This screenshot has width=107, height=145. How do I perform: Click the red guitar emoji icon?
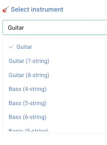click(x=6, y=9)
